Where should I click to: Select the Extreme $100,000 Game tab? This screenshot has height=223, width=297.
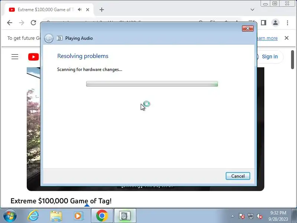(46, 10)
